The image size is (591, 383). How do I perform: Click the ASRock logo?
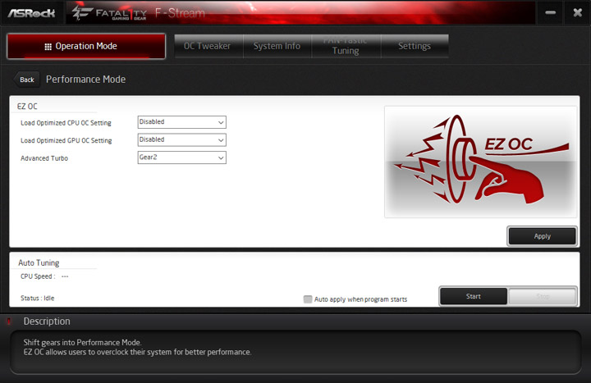(x=32, y=13)
